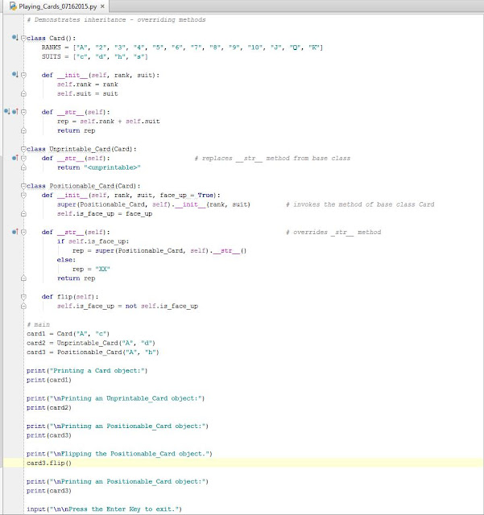This screenshot has width=484, height=515.
Task: Click the print(card2) line
Action: pyautogui.click(x=49, y=408)
